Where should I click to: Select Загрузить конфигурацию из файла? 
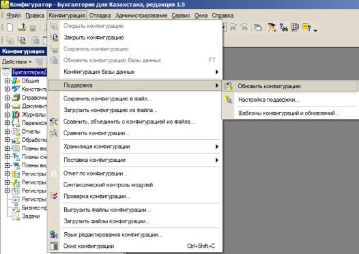135,110
